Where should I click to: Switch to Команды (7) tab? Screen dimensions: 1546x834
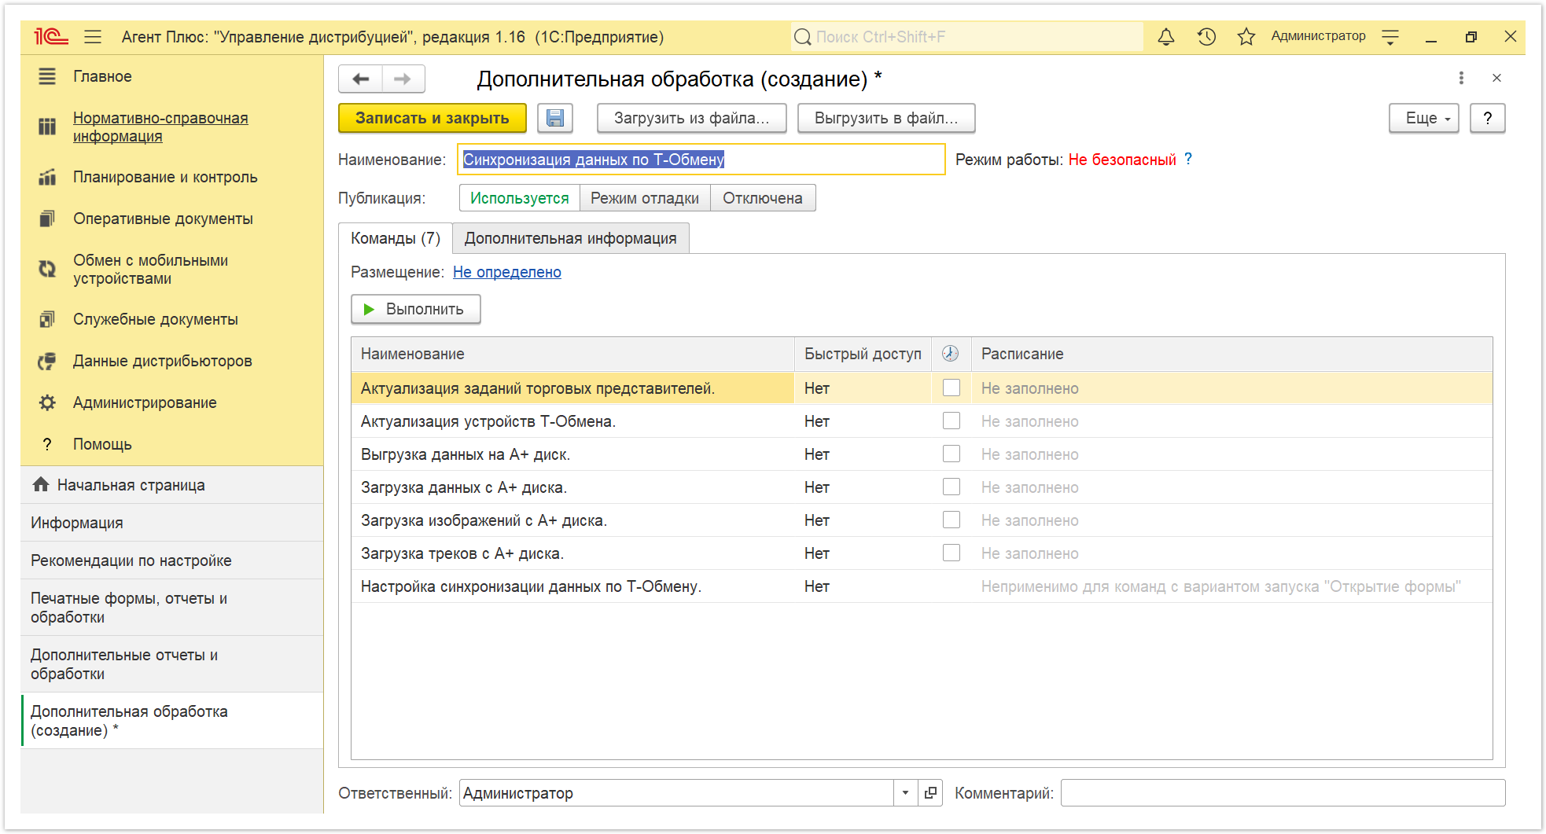pos(396,238)
